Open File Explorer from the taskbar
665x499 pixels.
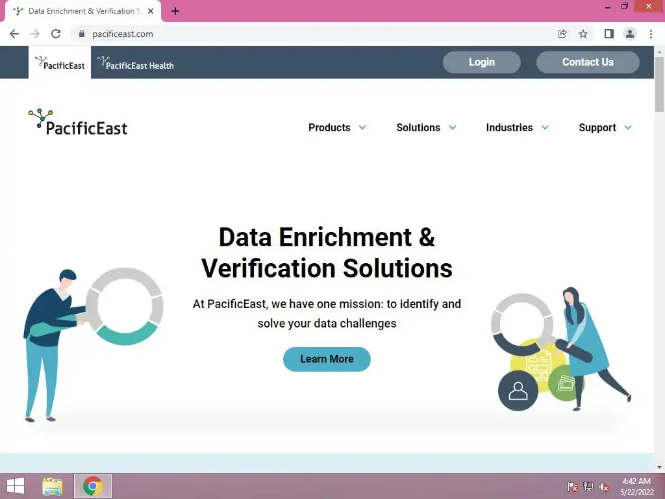tap(52, 486)
